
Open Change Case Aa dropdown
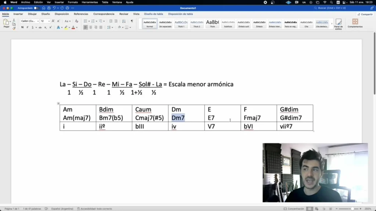coord(68,21)
